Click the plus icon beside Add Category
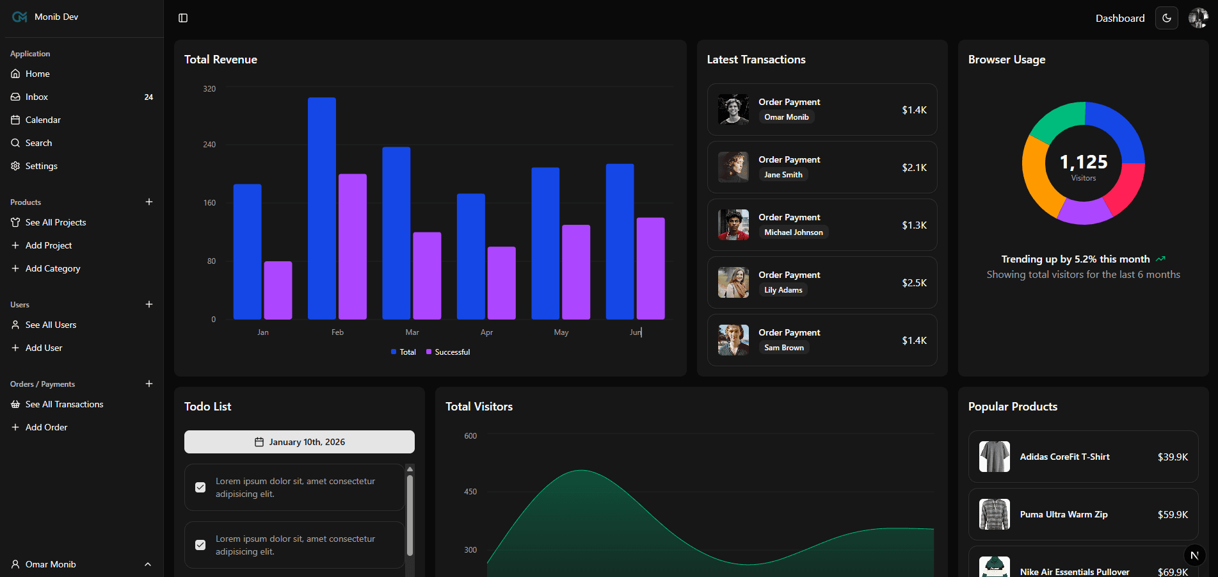1218x577 pixels. pyautogui.click(x=15, y=268)
